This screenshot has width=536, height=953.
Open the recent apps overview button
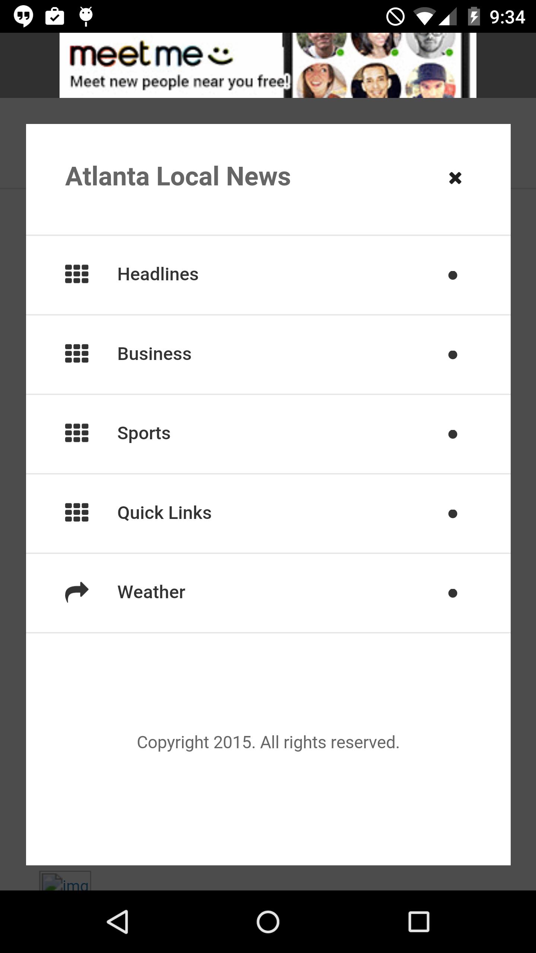point(419,922)
